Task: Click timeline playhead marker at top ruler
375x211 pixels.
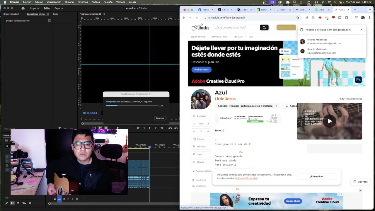Action: pyautogui.click(x=149, y=147)
